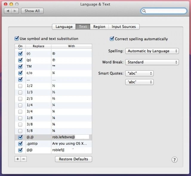191x176 pixels.
Task: Toggle Use symbol and text substitution
Action: point(17,39)
